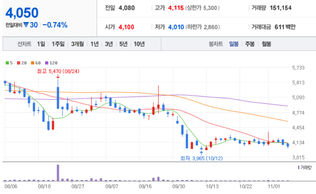Show the 3개월 line chart

77,44
